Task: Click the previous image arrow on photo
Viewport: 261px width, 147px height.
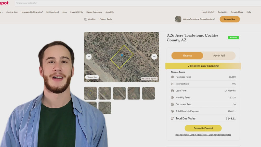Action: [89, 57]
